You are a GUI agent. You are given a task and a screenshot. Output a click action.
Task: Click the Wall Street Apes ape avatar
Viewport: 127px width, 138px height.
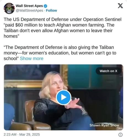tap(9, 8)
